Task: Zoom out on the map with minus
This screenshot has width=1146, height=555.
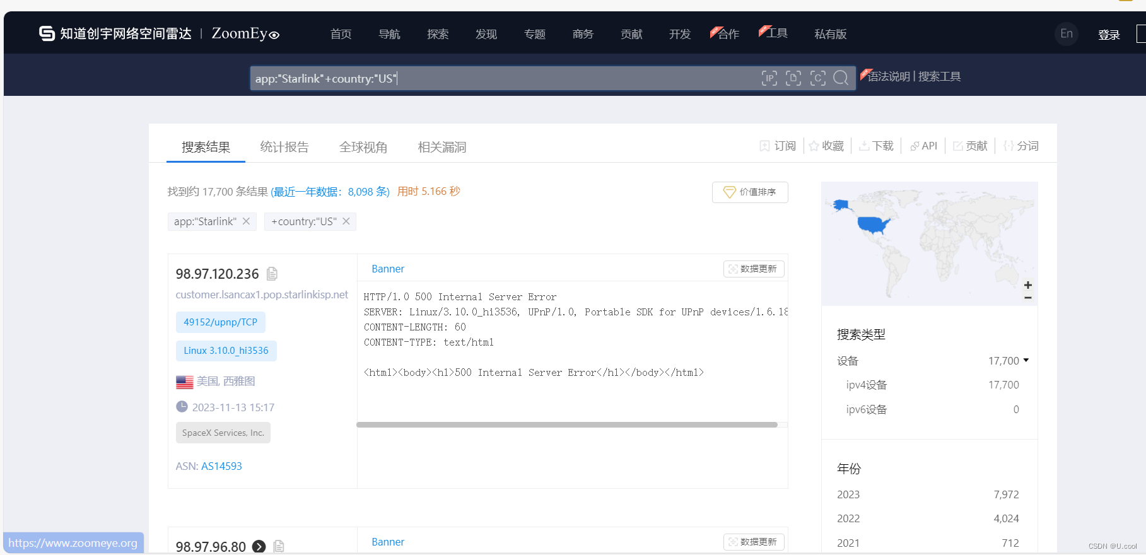Action: pyautogui.click(x=1028, y=297)
